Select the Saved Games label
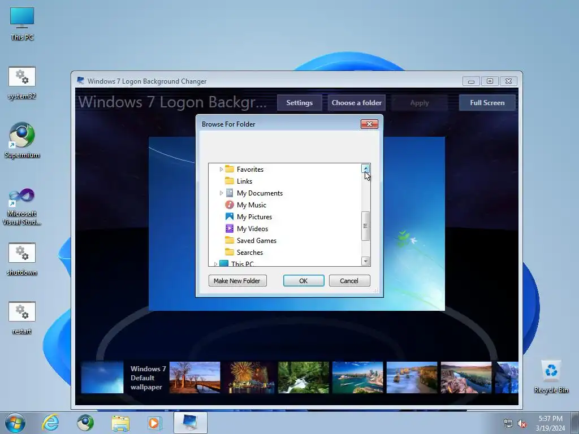The image size is (579, 434). point(257,240)
